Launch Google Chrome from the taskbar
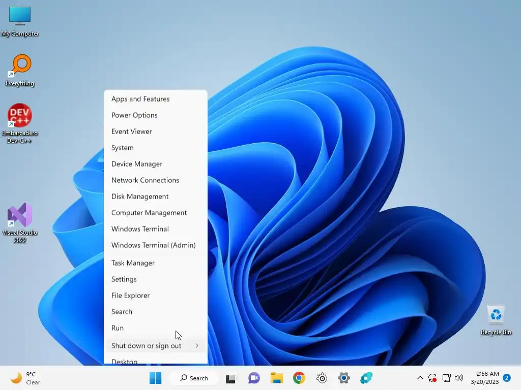The width and height of the screenshot is (521, 390). [x=299, y=378]
